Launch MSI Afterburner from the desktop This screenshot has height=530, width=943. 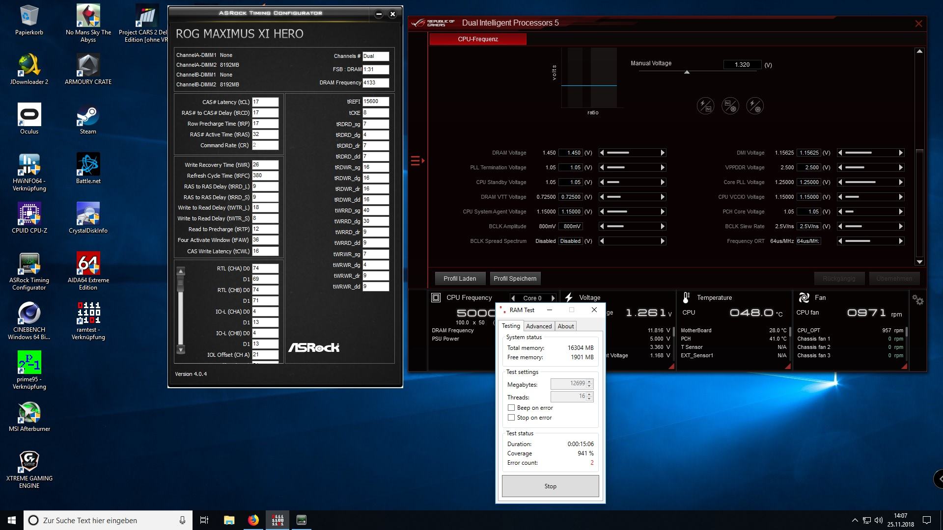point(29,417)
